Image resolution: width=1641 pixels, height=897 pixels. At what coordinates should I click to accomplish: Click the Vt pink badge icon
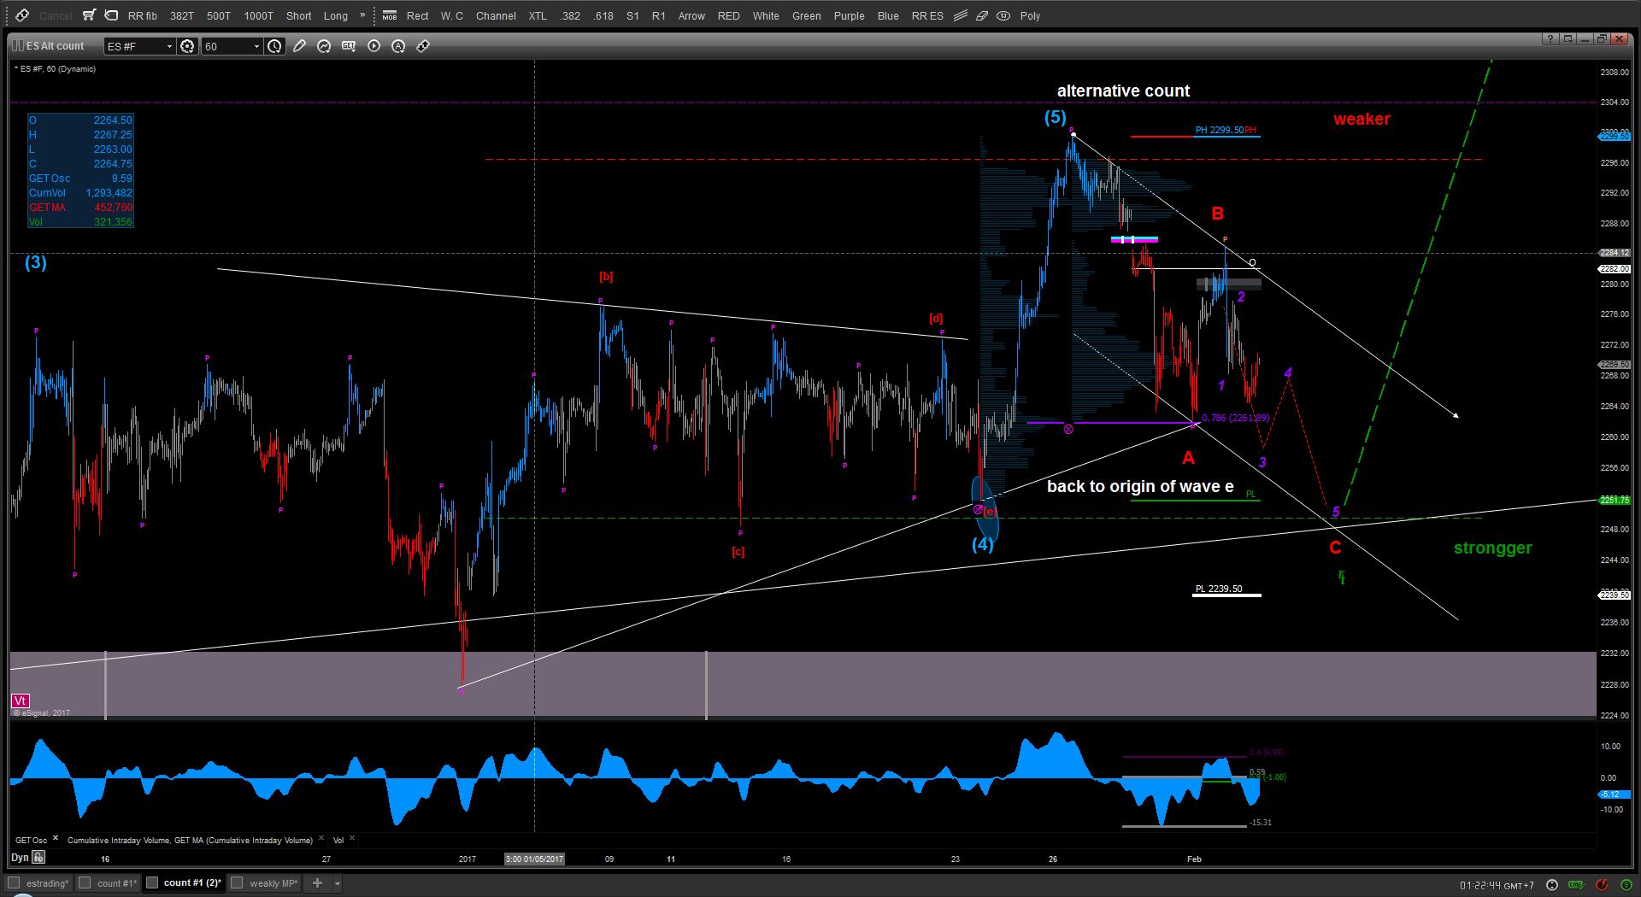[20, 701]
